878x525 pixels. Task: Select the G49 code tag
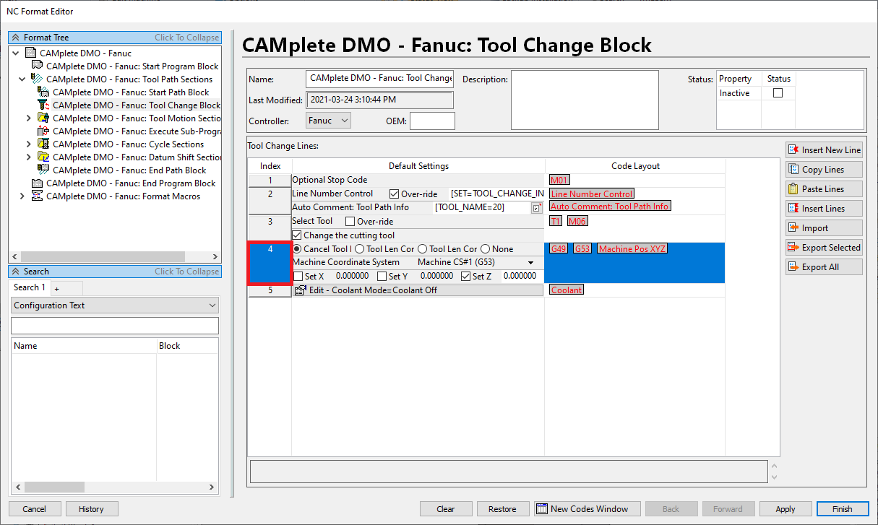click(559, 248)
